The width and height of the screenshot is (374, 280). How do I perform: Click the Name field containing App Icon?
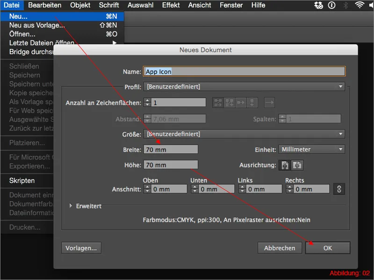click(x=244, y=71)
